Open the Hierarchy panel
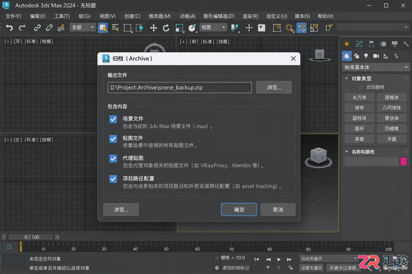 coord(371,44)
